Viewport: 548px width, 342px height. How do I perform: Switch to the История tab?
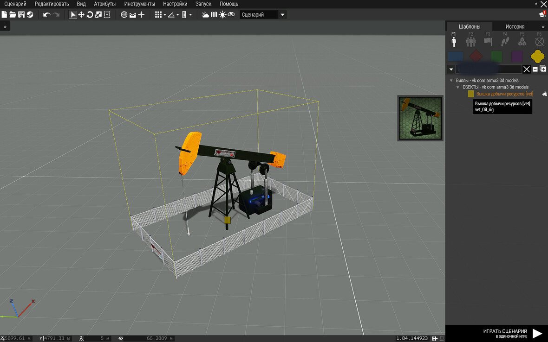pos(515,26)
